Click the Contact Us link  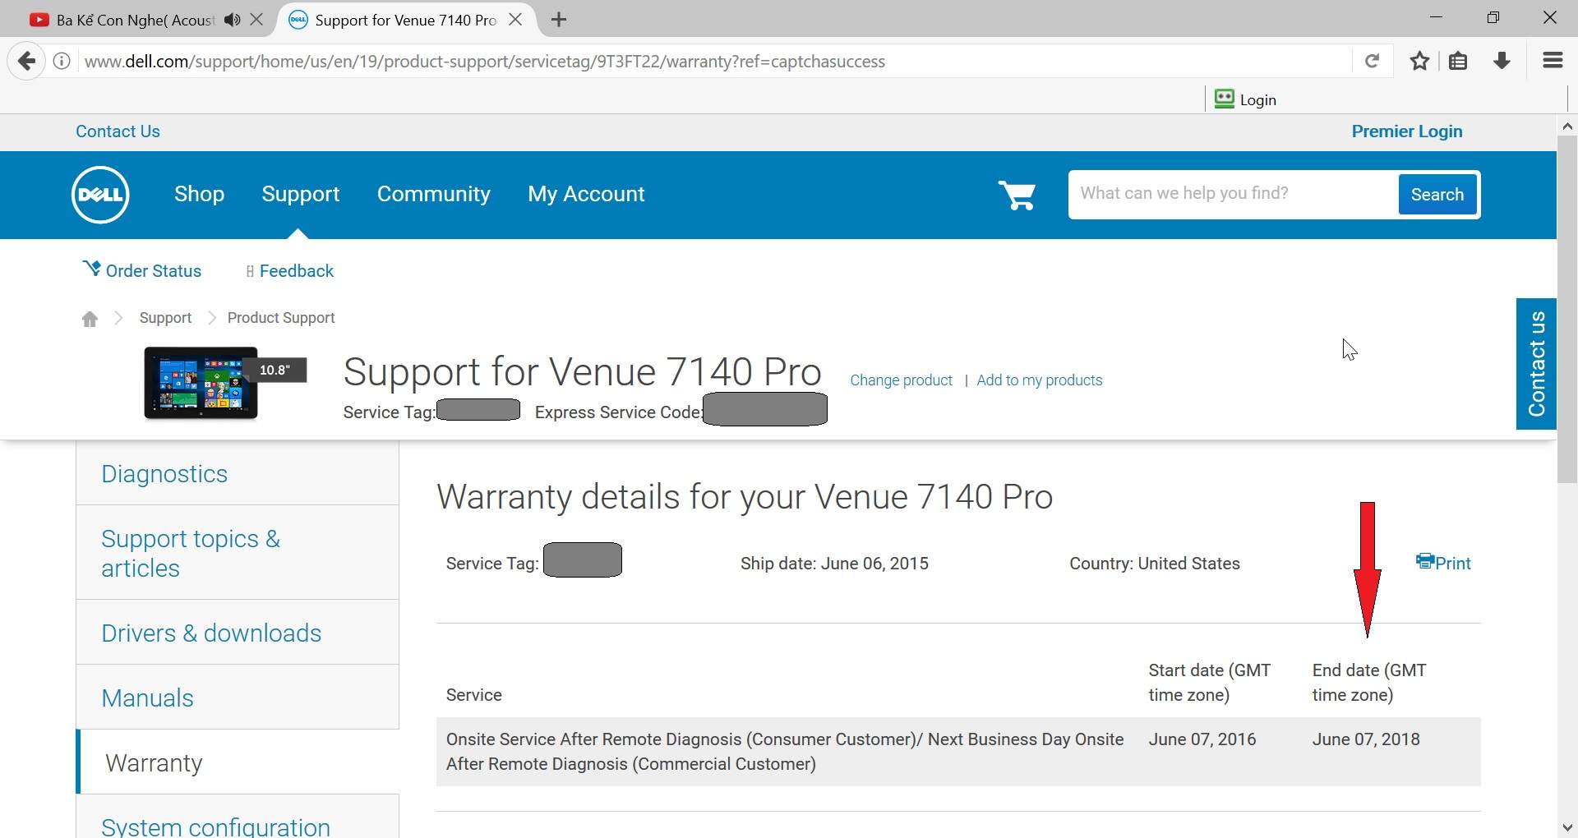click(118, 131)
